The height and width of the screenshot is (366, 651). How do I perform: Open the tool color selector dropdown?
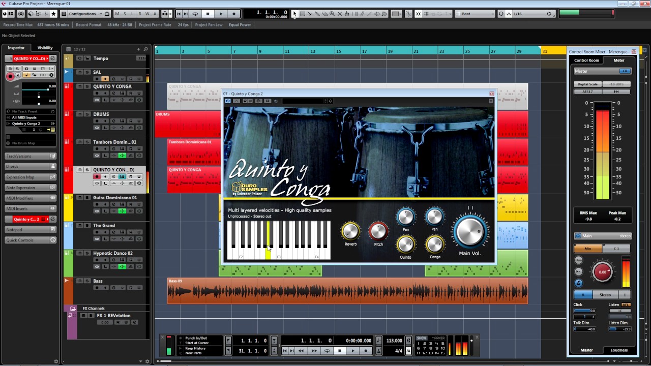396,14
